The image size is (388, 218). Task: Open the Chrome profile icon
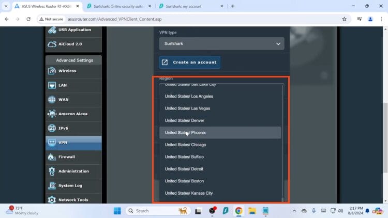370,19
